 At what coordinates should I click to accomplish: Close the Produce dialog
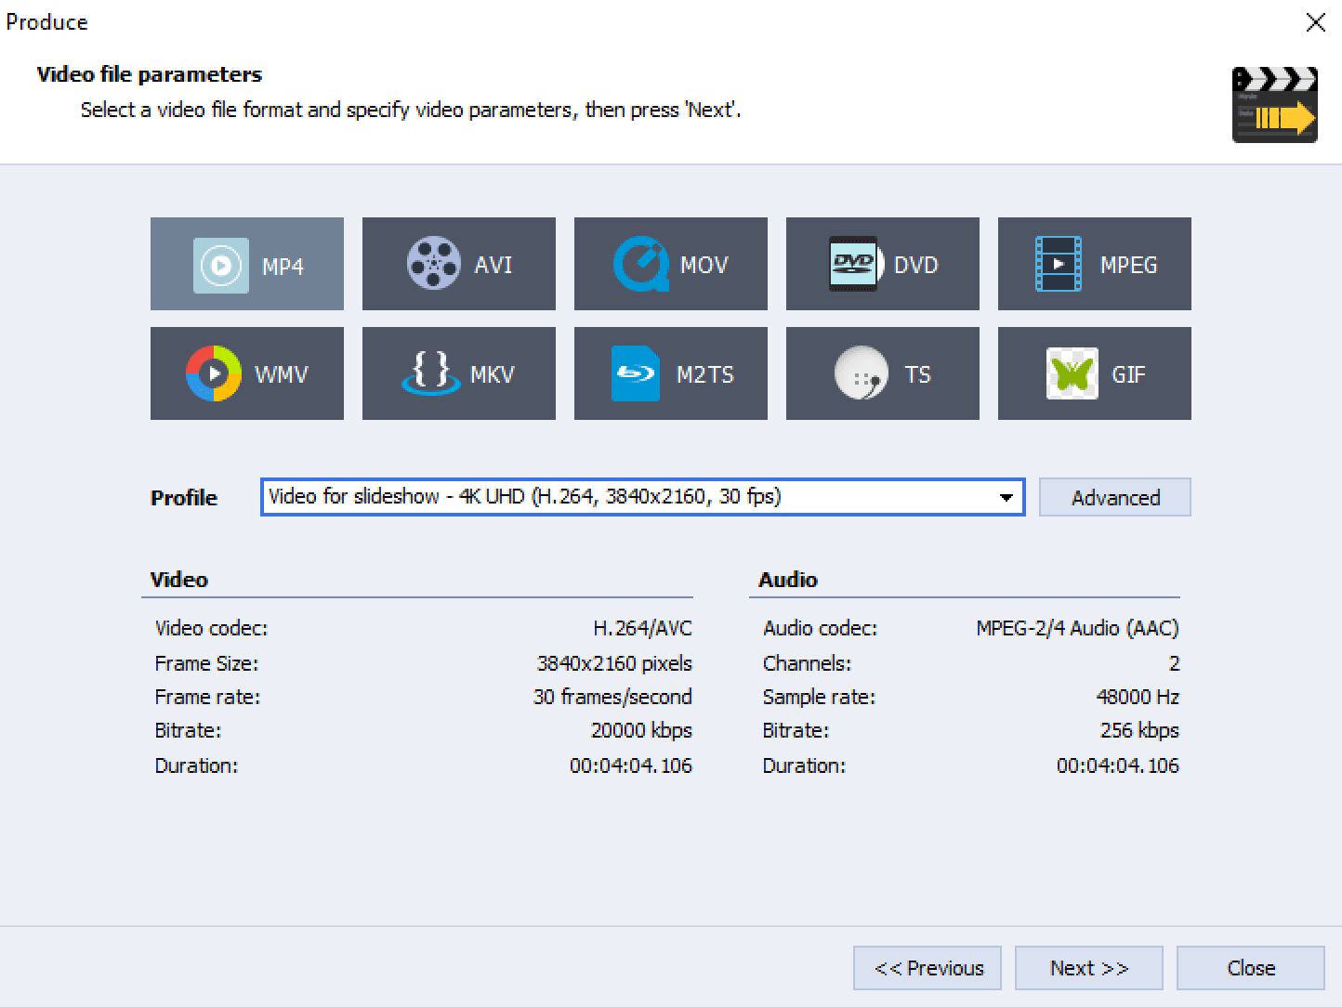(1250, 967)
